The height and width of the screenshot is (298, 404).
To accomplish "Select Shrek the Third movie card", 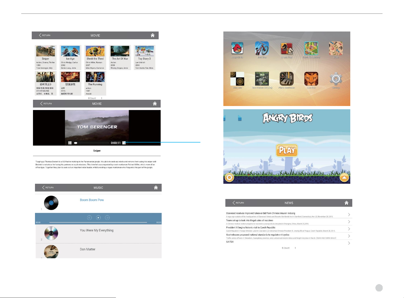I will point(95,57).
